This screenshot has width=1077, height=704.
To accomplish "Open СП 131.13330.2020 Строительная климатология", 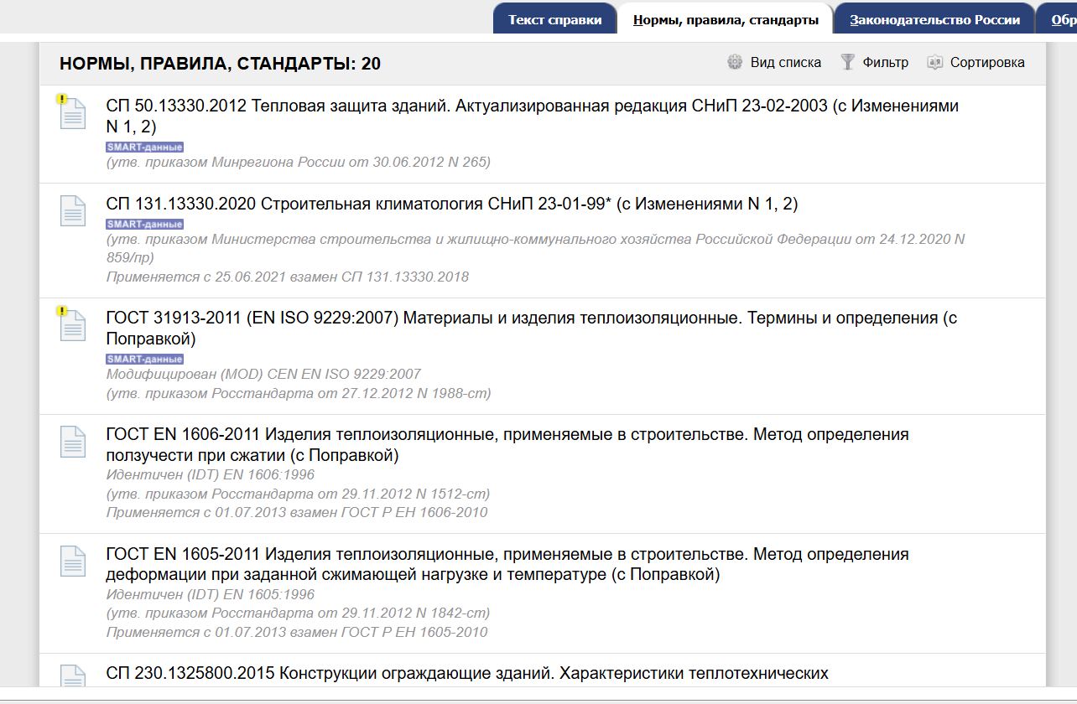I will point(452,204).
